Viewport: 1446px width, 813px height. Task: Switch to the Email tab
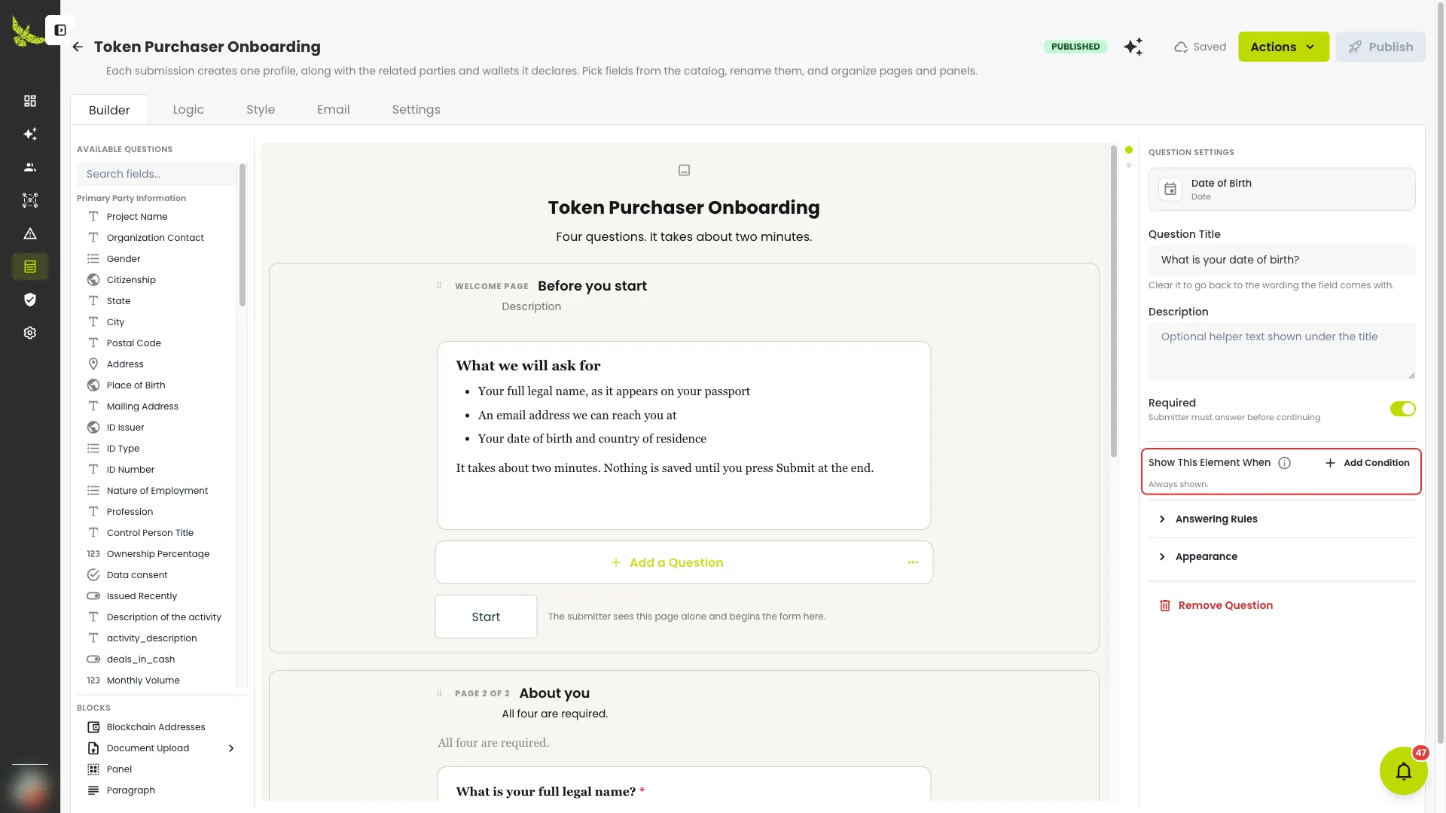(333, 110)
